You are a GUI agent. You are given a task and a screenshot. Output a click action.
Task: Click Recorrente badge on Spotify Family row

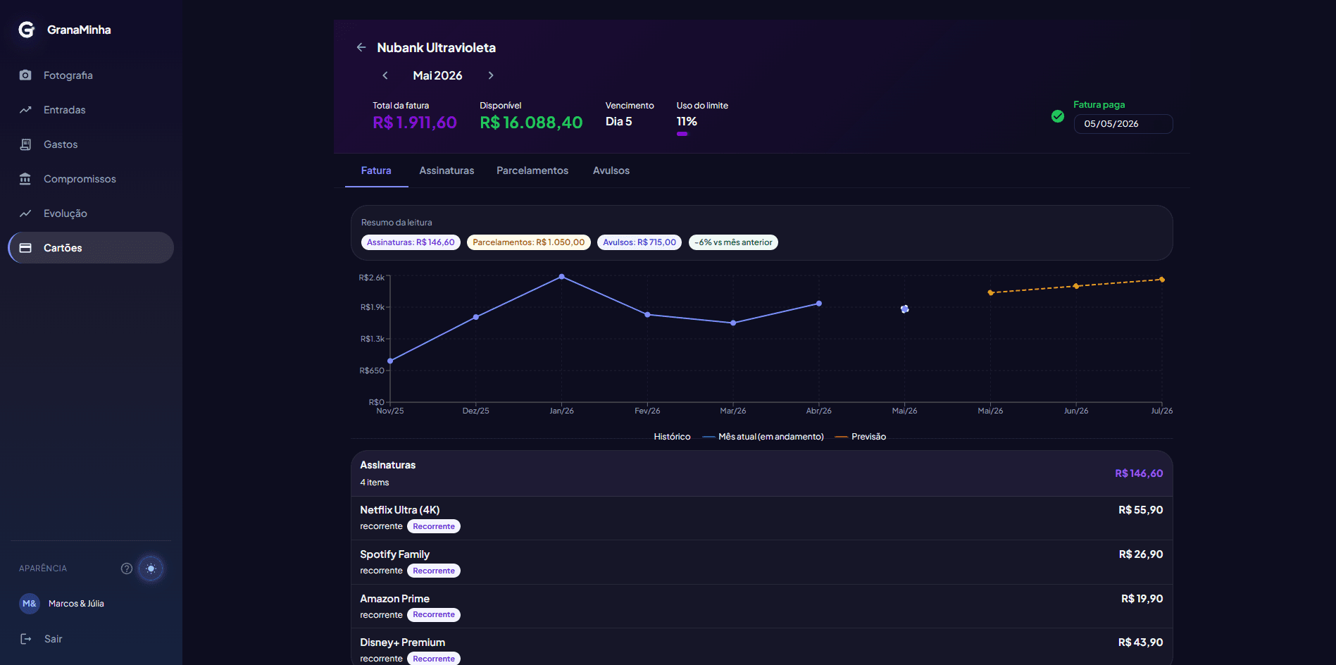click(434, 571)
